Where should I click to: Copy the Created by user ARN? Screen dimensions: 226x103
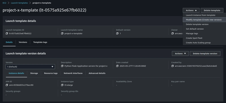172,66
